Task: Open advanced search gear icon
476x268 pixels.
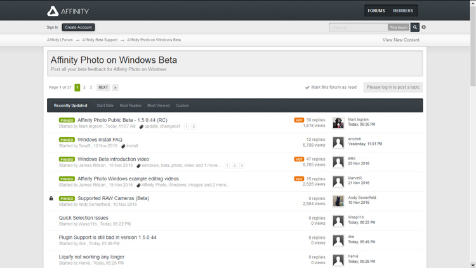Action: point(424,27)
